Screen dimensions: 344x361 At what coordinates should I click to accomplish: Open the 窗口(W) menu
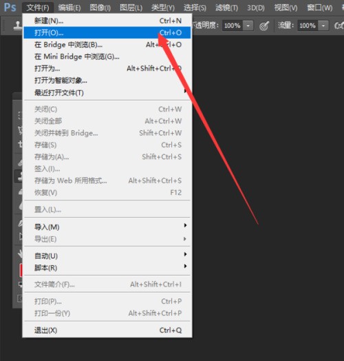320,8
